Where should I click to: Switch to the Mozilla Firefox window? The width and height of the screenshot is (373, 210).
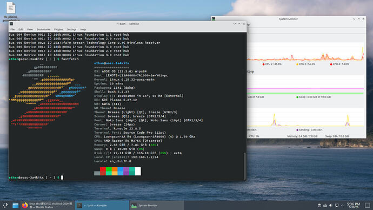coord(48,205)
